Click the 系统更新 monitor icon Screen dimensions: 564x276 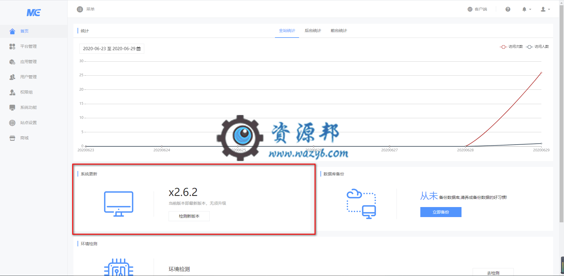point(119,204)
